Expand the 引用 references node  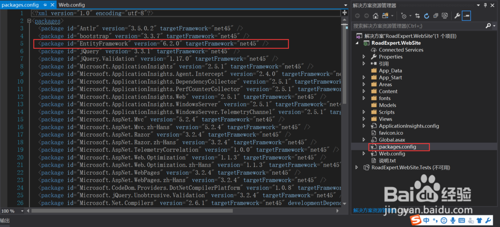click(x=364, y=64)
